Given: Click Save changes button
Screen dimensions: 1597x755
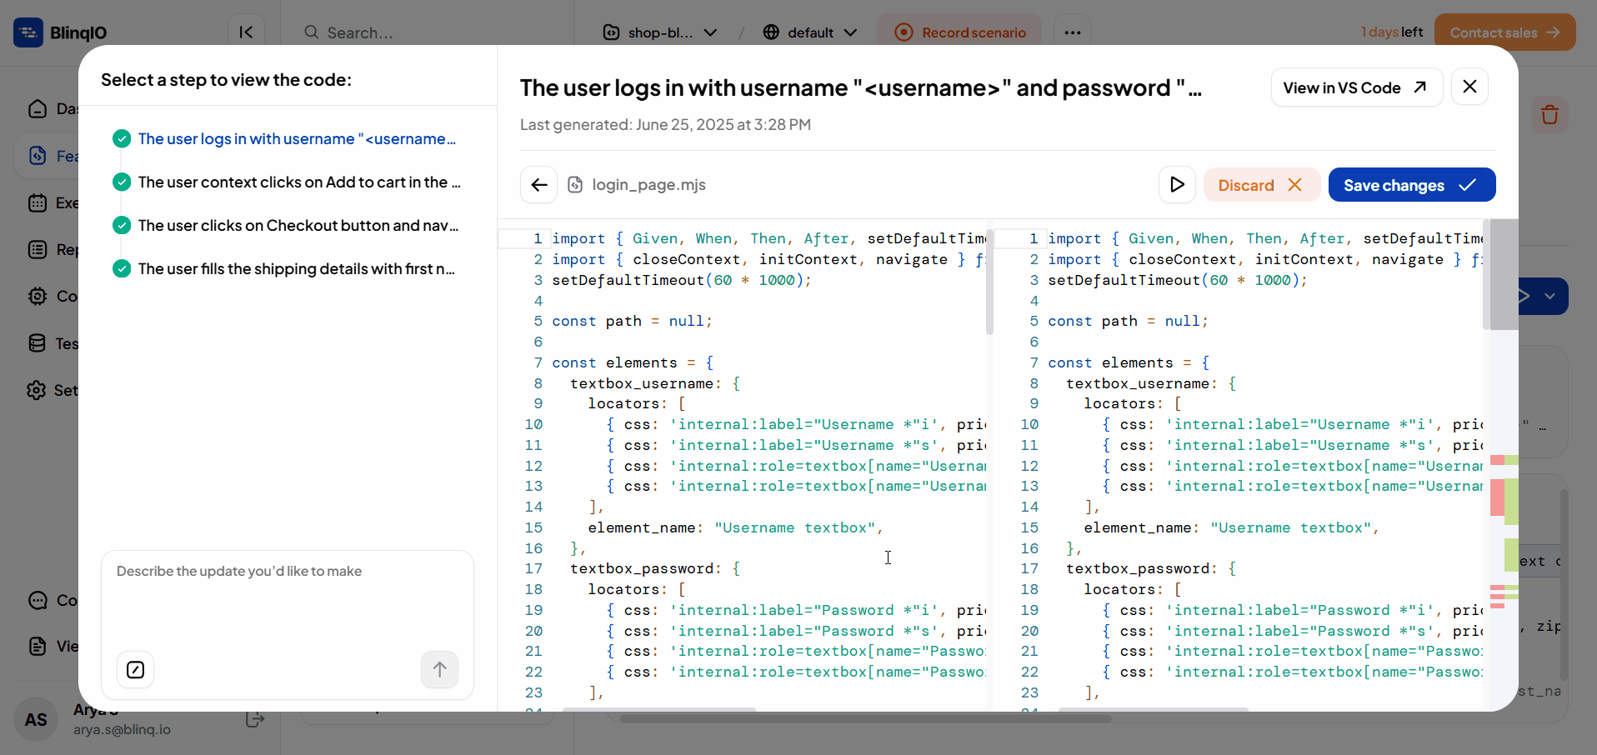Looking at the screenshot, I should 1411,185.
